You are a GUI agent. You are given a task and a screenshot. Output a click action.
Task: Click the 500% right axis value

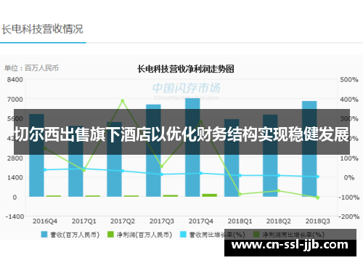[x=349, y=80]
